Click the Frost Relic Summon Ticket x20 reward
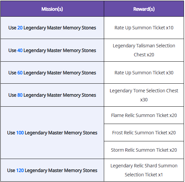185x182 pixels. point(144,133)
